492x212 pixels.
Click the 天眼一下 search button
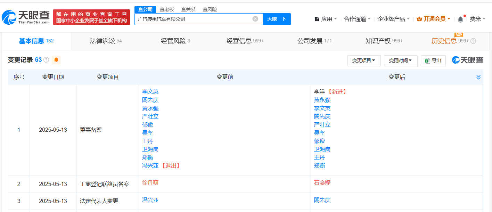[277, 19]
